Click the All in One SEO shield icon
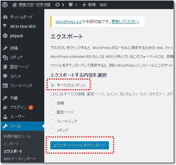176x165 pixels. [x=5, y=26]
